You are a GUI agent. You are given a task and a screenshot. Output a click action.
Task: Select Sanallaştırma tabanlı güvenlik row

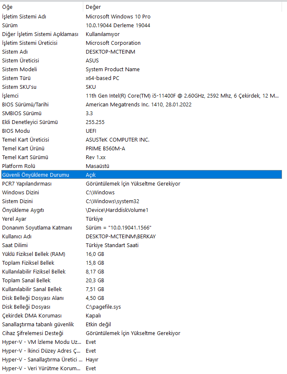pyautogui.click(x=141, y=325)
